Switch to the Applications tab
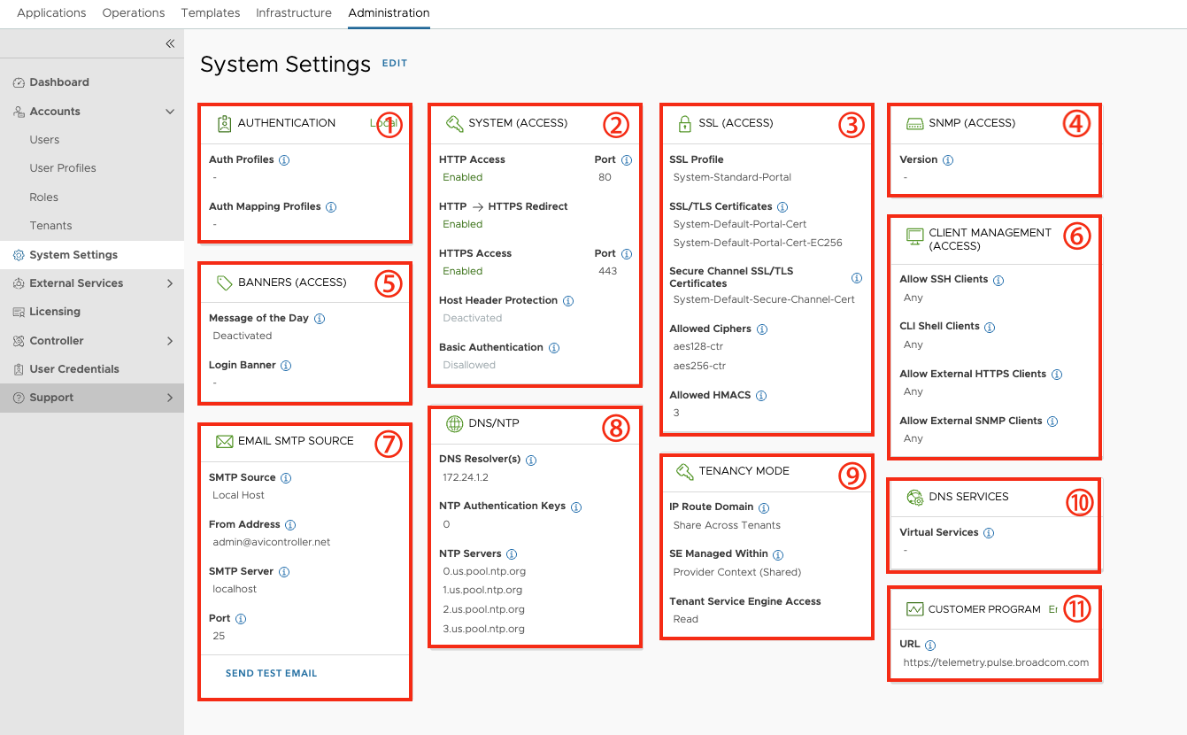The width and height of the screenshot is (1187, 735). 51,13
